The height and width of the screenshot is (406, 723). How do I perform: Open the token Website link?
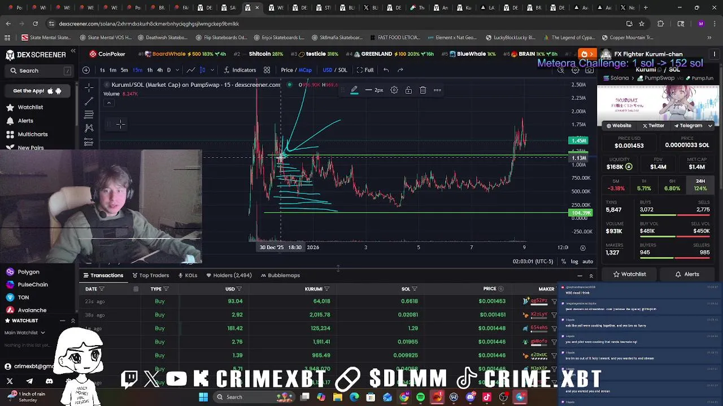pyautogui.click(x=619, y=126)
